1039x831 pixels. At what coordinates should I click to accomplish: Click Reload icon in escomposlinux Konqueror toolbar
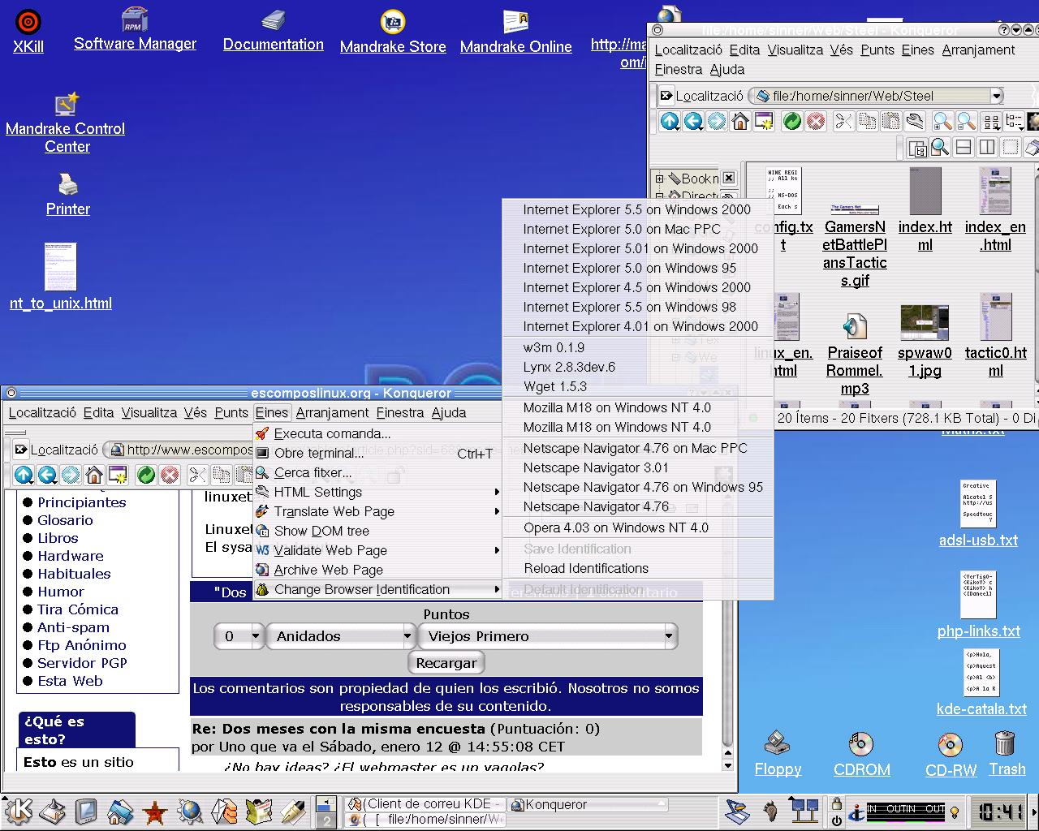pos(146,475)
